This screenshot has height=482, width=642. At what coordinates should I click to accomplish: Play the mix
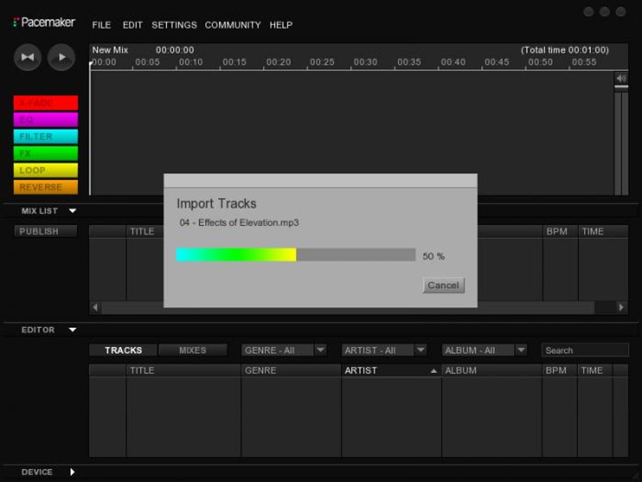[61, 57]
